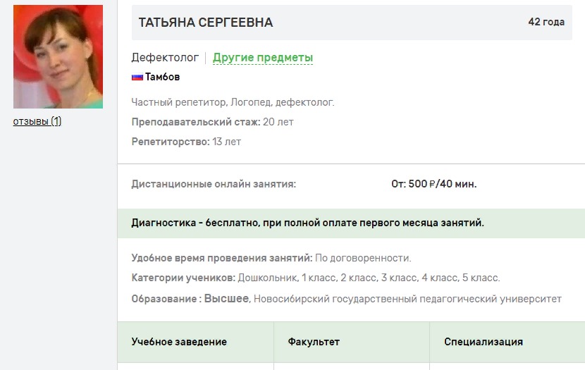Click the Частный репетитор, Логопед description text

(x=233, y=102)
